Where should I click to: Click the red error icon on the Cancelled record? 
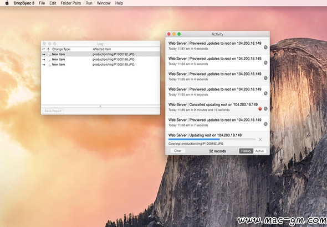pos(260,109)
